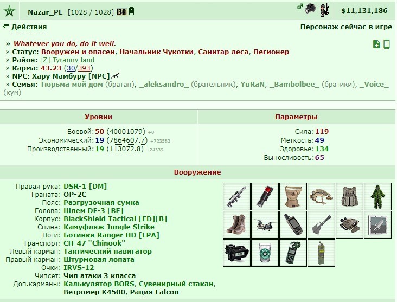This screenshot has width=397, height=302.
Task: Open the Штурмовая лопата link
Action: [99, 260]
